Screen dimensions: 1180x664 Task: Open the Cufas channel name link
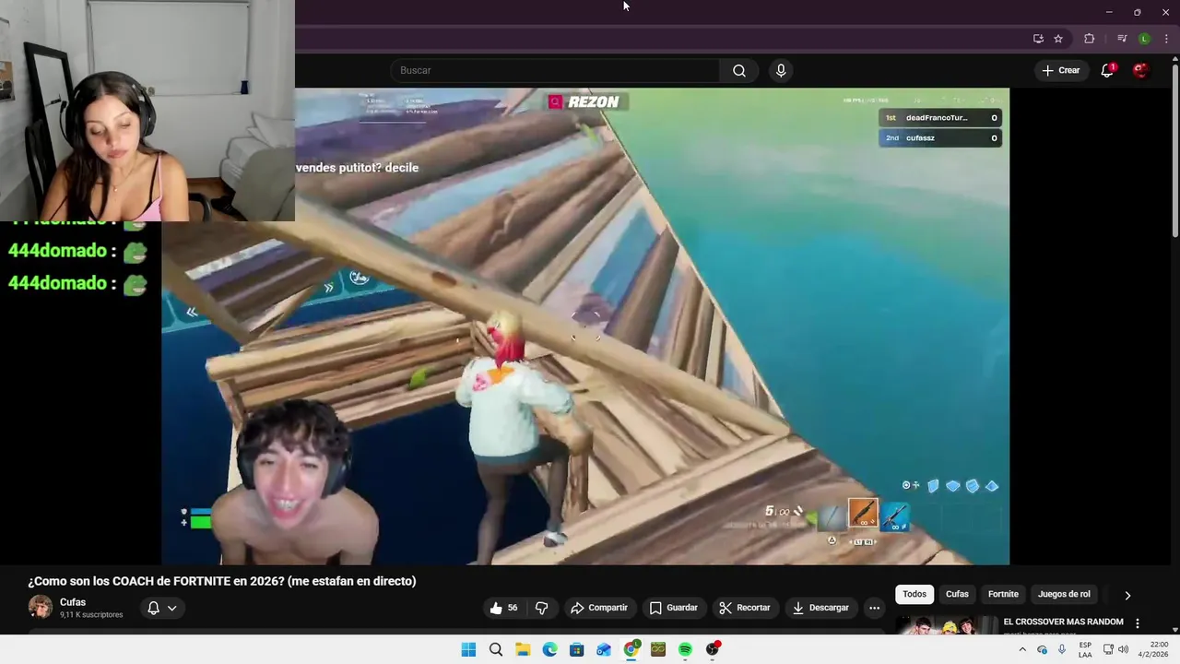point(73,602)
